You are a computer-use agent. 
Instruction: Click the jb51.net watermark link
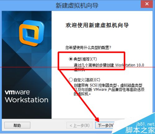pyautogui.click(x=145, y=124)
